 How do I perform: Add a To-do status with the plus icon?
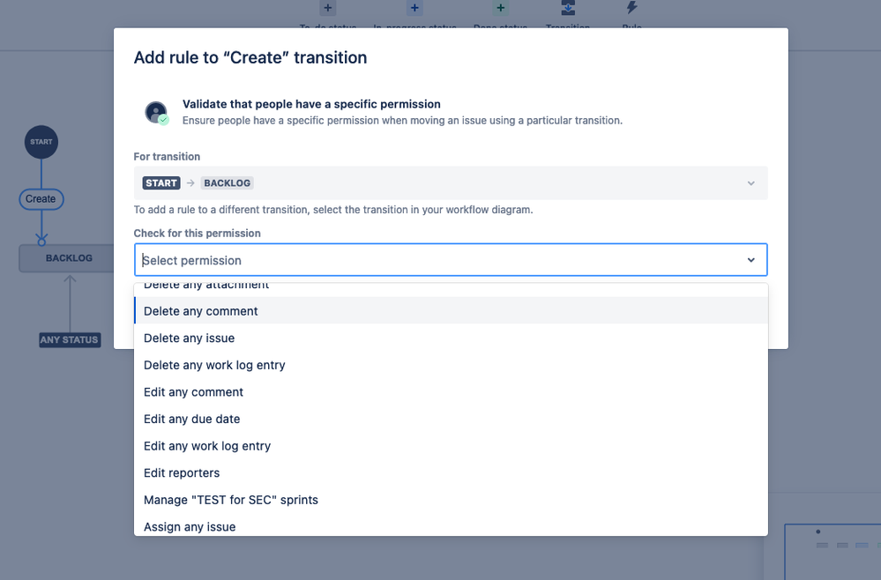coord(327,8)
